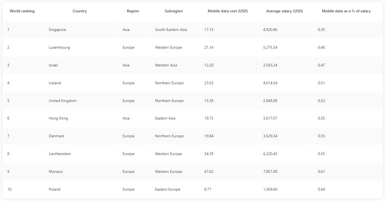
Task: Click the Singapore country cell
Action: 57,30
